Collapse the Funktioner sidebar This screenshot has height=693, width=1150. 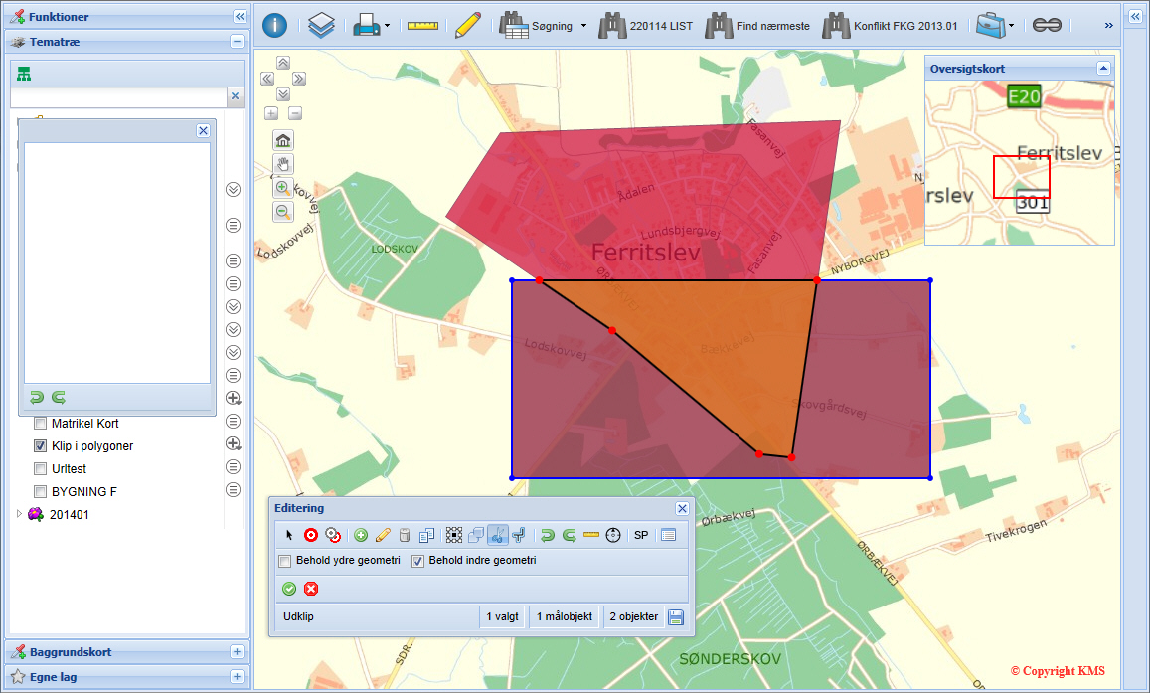tap(240, 16)
